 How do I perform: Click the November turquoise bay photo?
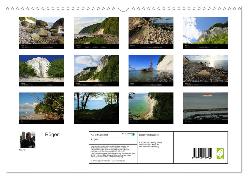tap(151, 108)
